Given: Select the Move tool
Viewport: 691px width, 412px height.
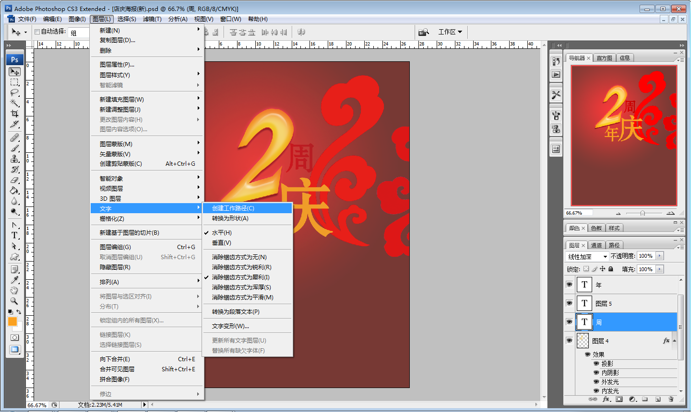Looking at the screenshot, I should pos(14,72).
